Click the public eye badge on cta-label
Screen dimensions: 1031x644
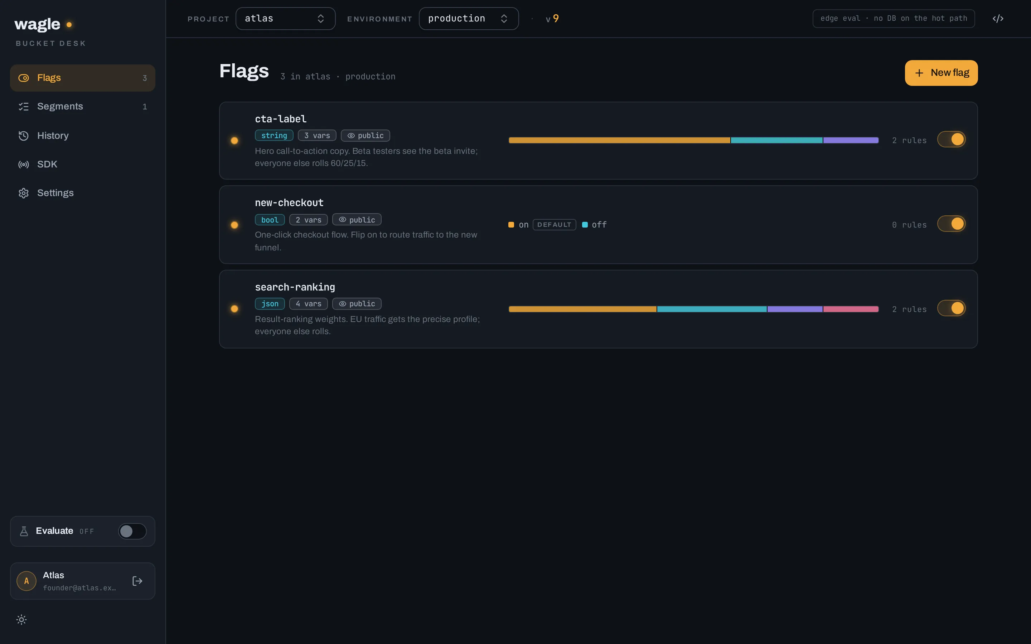(365, 136)
